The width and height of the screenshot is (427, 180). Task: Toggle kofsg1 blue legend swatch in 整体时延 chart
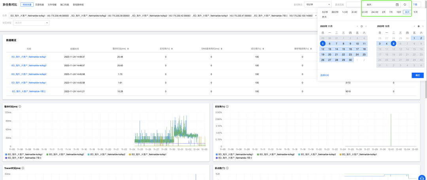pos(6,154)
